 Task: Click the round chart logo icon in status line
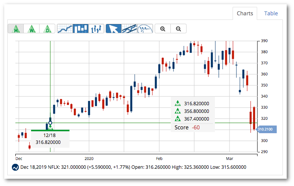15,167
